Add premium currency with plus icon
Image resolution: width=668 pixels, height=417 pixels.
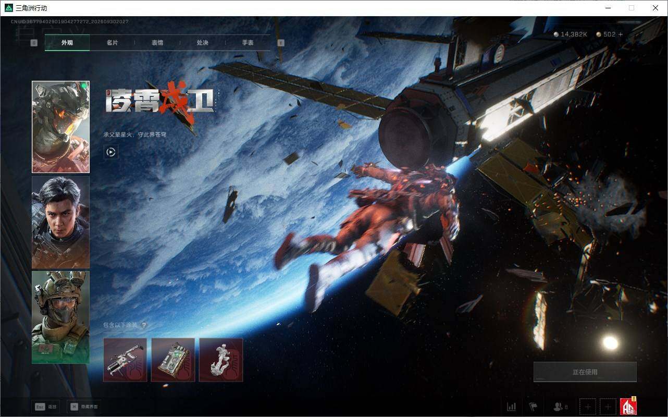point(620,34)
